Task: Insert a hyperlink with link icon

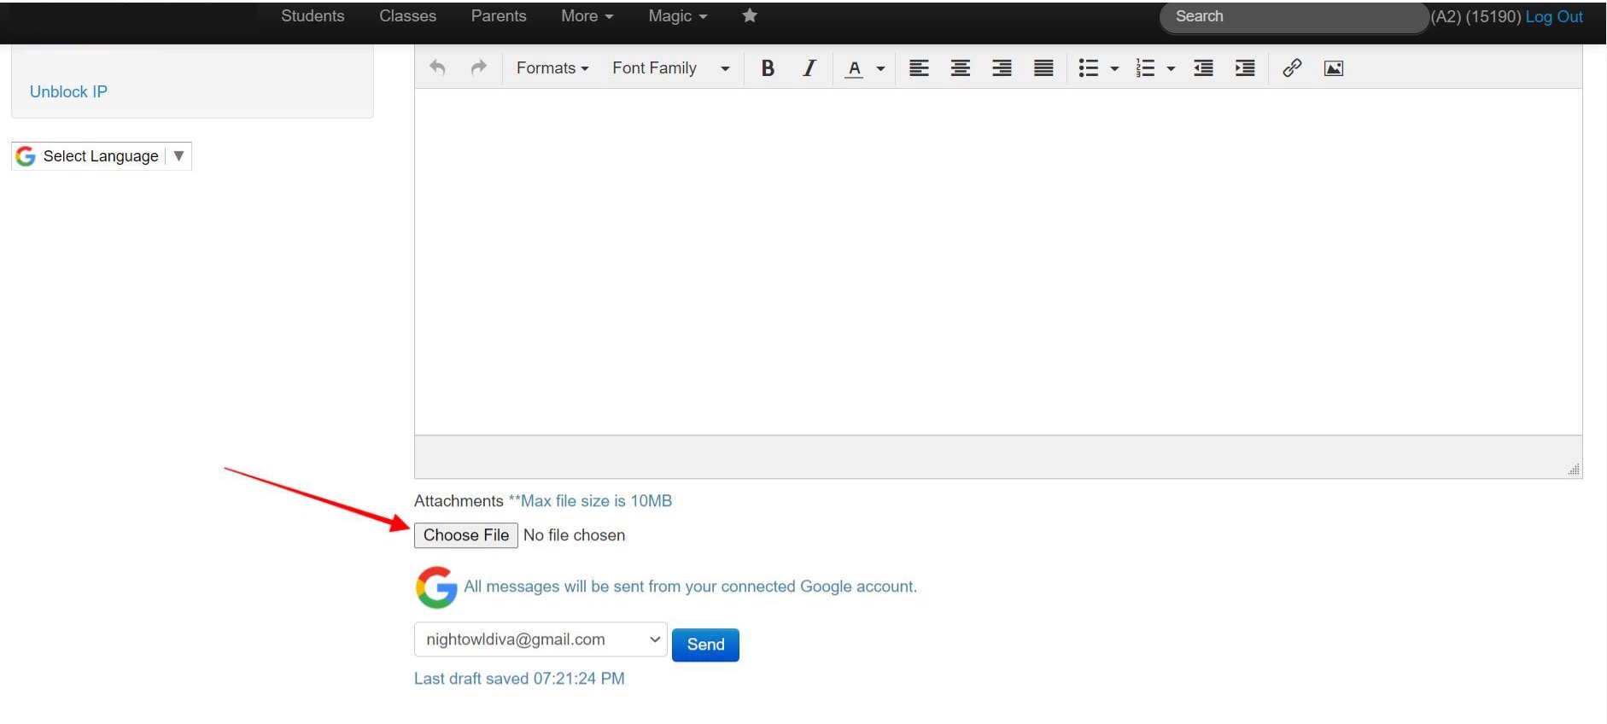Action: click(1292, 68)
